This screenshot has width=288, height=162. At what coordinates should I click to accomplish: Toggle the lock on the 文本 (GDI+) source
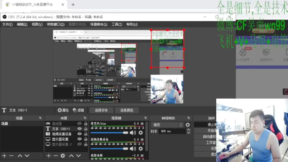pyautogui.click(x=86, y=129)
